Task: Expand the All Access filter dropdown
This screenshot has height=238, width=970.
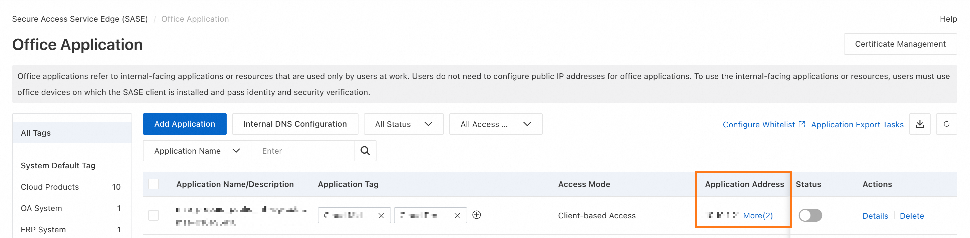Action: click(495, 124)
